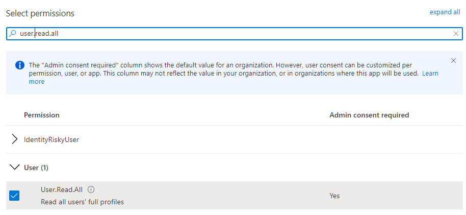Click the User (1) group label
Image resolution: width=466 pixels, height=215 pixels.
click(36, 168)
